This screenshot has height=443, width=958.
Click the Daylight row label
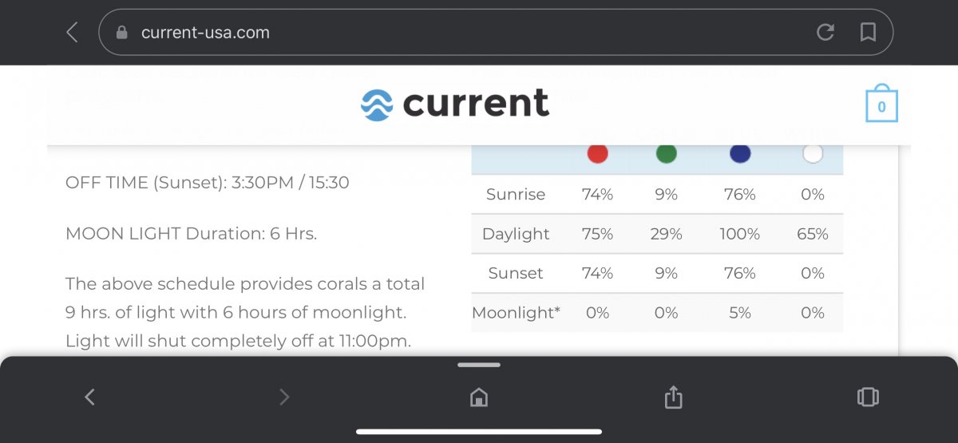[x=516, y=234]
